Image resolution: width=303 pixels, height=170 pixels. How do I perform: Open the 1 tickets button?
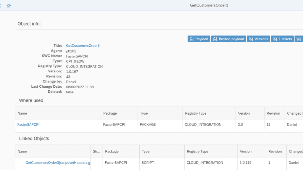point(282,39)
